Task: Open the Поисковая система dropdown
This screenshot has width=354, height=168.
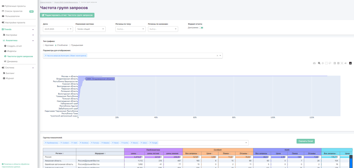Action: pyautogui.click(x=90, y=29)
